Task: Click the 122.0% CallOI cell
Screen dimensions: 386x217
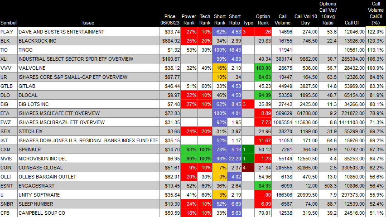Action: [376, 32]
